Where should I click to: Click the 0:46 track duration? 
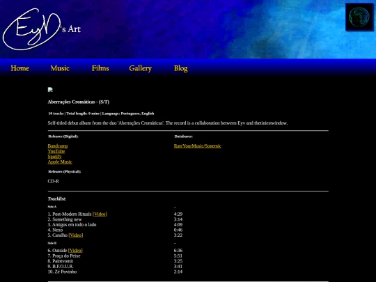click(x=178, y=230)
